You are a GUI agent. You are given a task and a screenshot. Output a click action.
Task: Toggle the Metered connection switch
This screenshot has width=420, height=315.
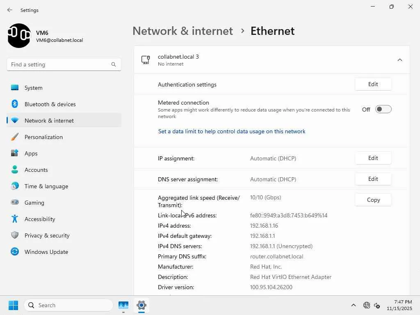[x=383, y=109]
